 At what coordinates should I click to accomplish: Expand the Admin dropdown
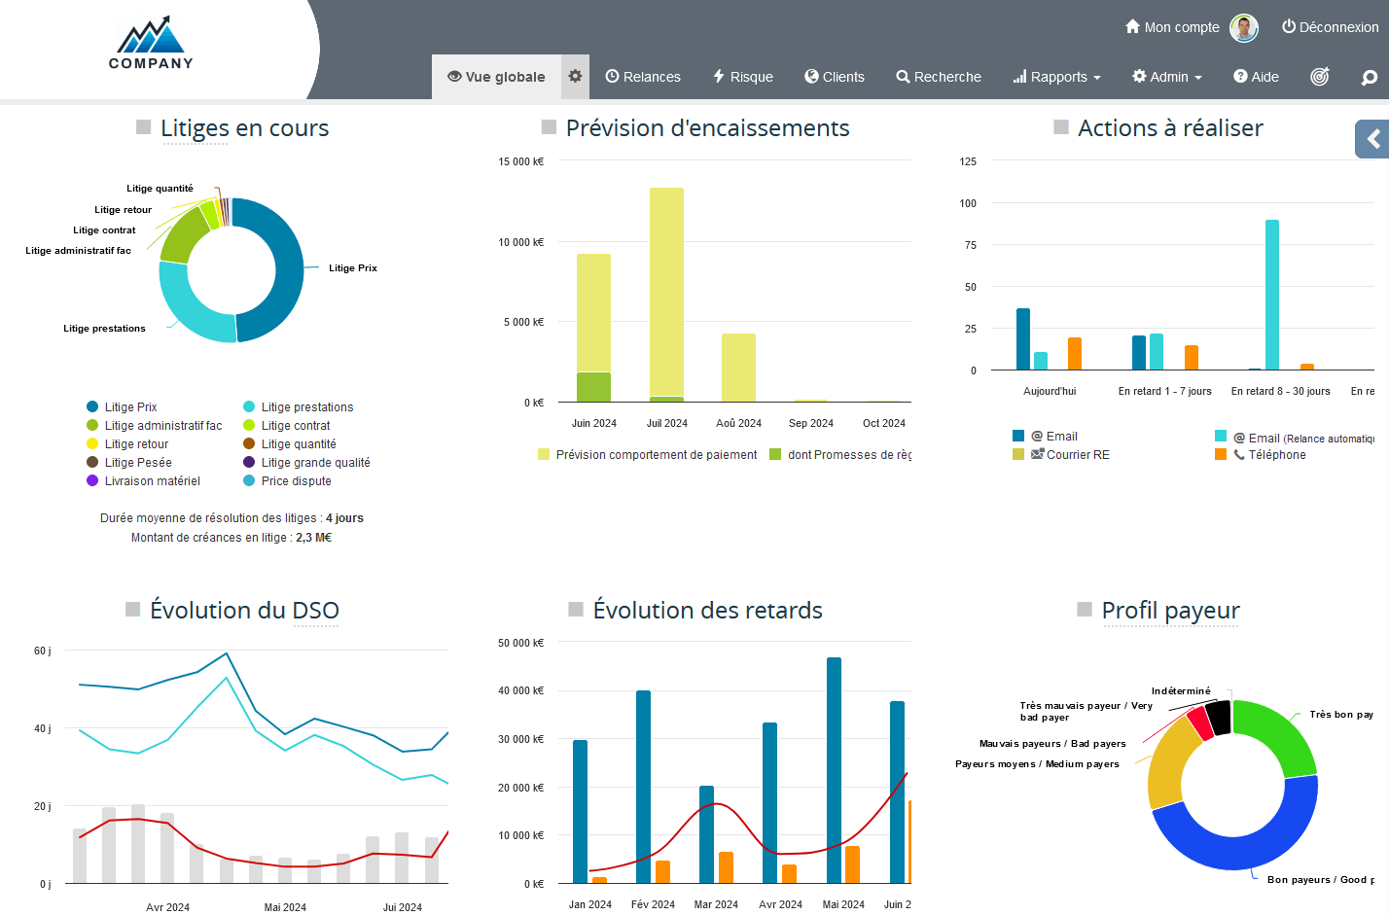pos(1167,77)
